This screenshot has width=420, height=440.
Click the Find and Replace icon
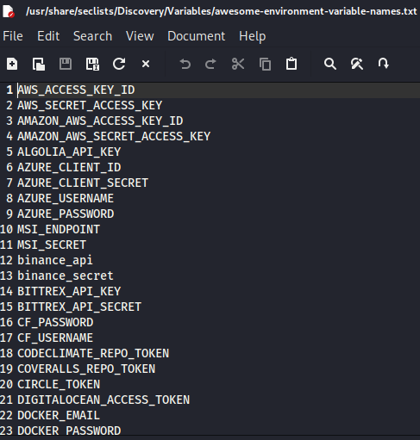[x=357, y=64]
